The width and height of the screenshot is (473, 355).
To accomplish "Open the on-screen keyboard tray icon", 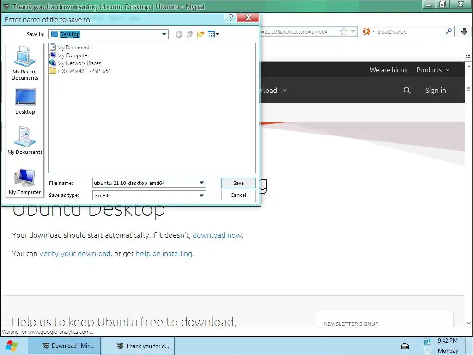I will click(405, 346).
